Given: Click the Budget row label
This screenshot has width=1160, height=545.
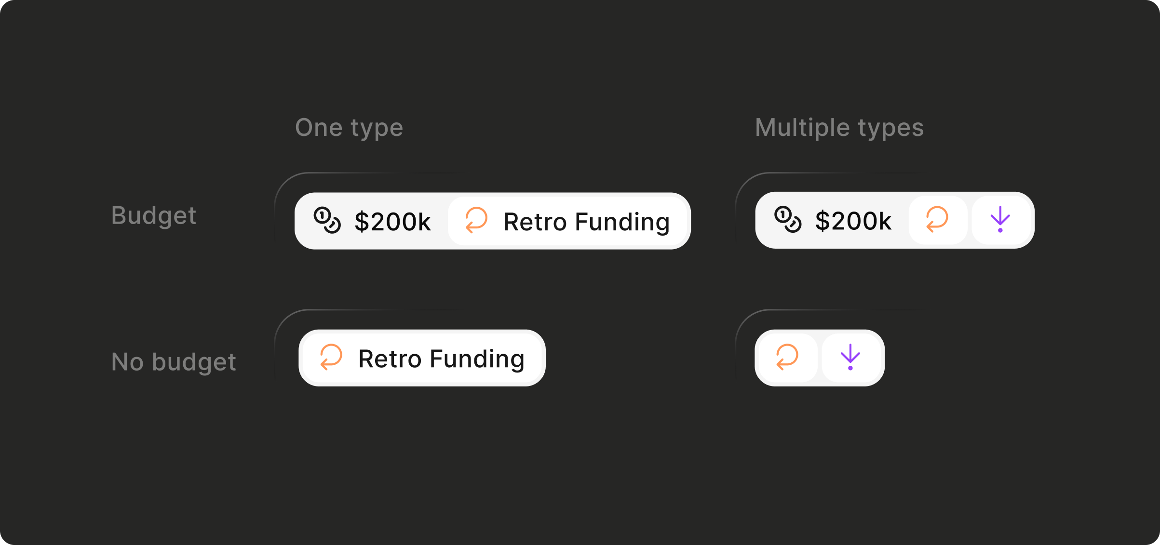Looking at the screenshot, I should (154, 215).
